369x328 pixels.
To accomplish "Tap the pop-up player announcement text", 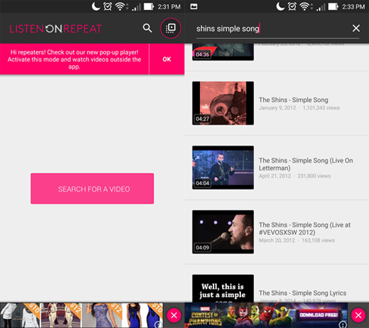I will point(74,59).
